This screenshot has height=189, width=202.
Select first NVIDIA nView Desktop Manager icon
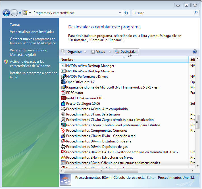(x=63, y=66)
